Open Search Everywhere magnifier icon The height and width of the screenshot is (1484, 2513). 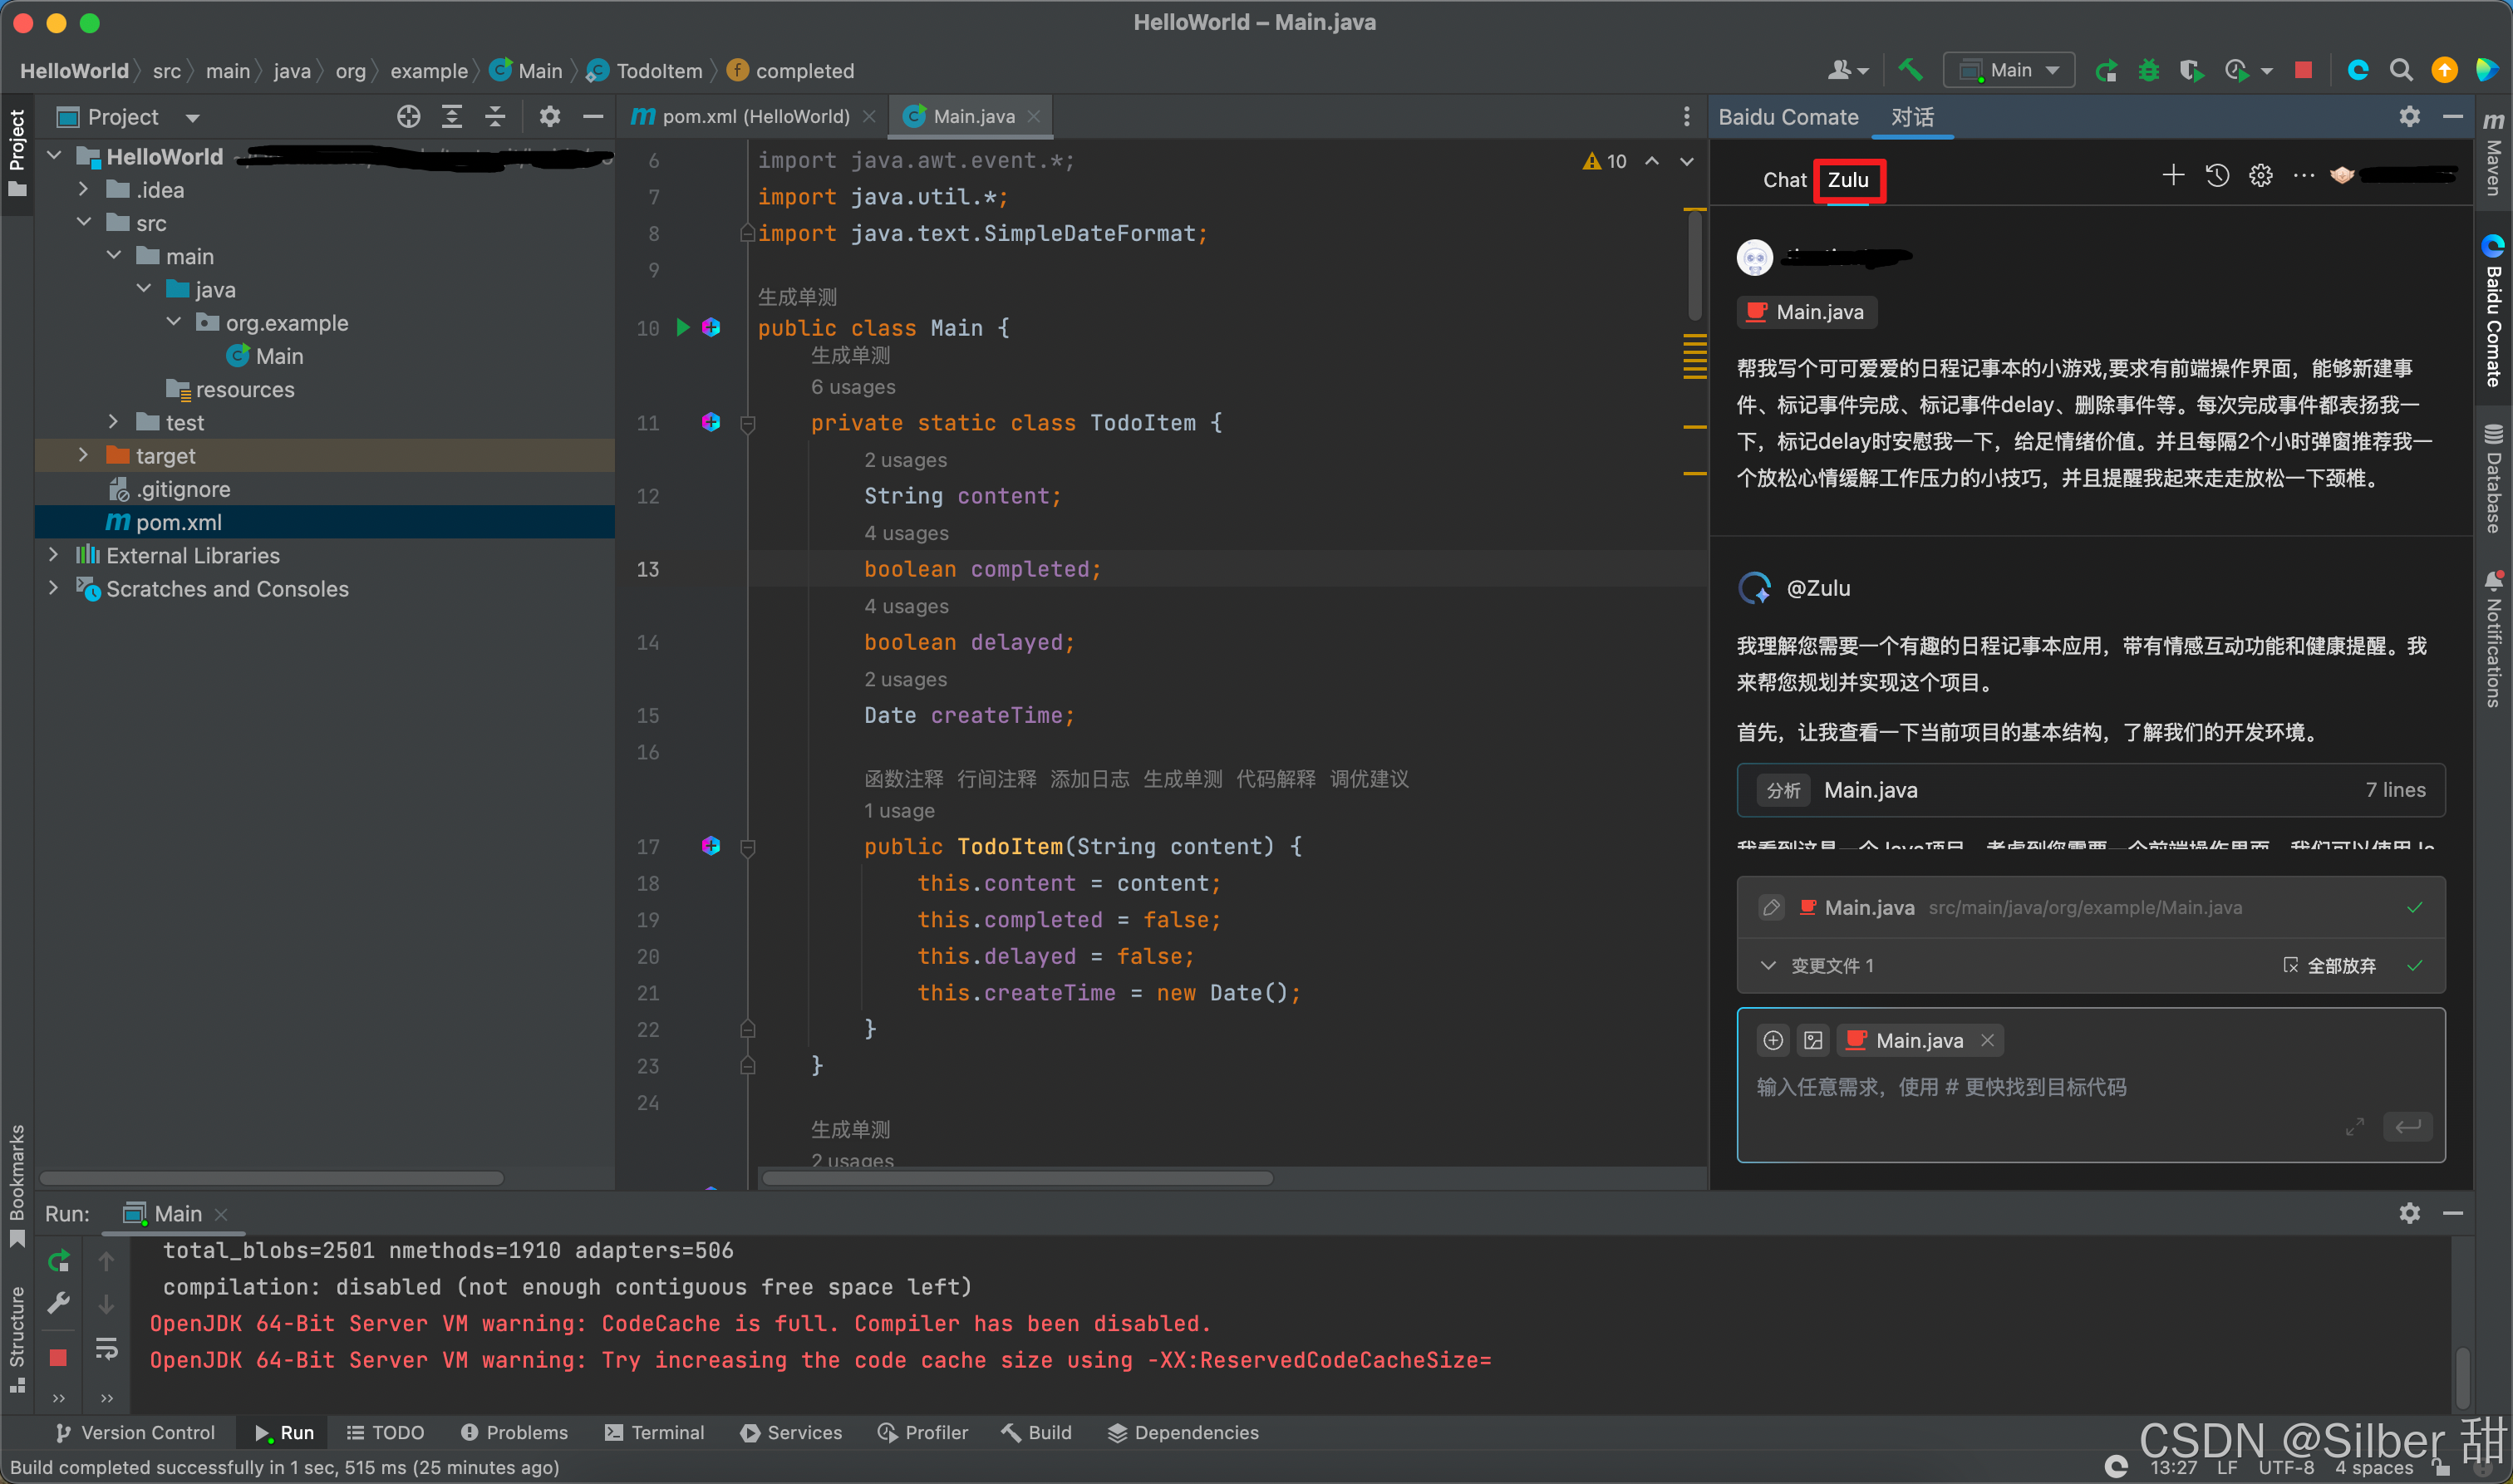coord(2401,70)
